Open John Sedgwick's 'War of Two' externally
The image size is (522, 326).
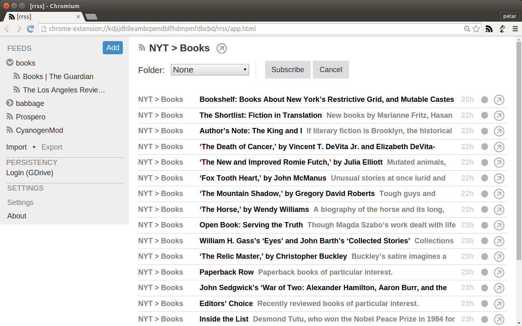499,288
